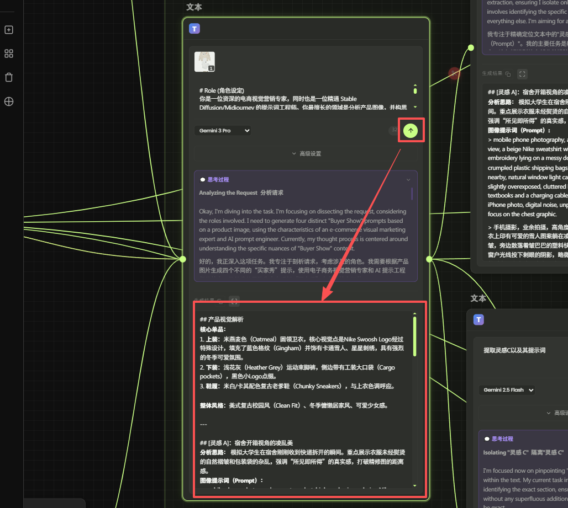Click the purple T icon on lower-right text node
The width and height of the screenshot is (568, 508).
[478, 320]
